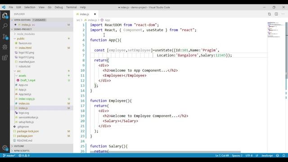Click Ln 7, Col 69 in status bar
Viewport: 288px width, 162px height.
click(222, 156)
